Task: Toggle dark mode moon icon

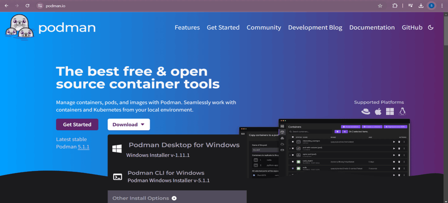Action: (431, 28)
